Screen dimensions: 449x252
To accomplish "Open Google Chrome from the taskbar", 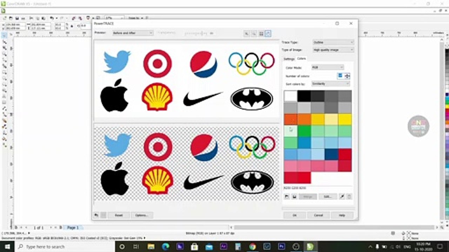I will (x=252, y=246).
